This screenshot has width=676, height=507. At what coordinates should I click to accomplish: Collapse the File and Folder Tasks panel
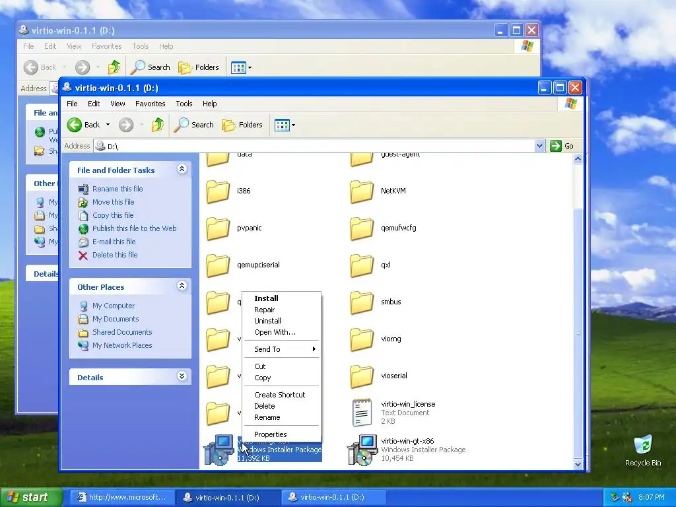(182, 169)
